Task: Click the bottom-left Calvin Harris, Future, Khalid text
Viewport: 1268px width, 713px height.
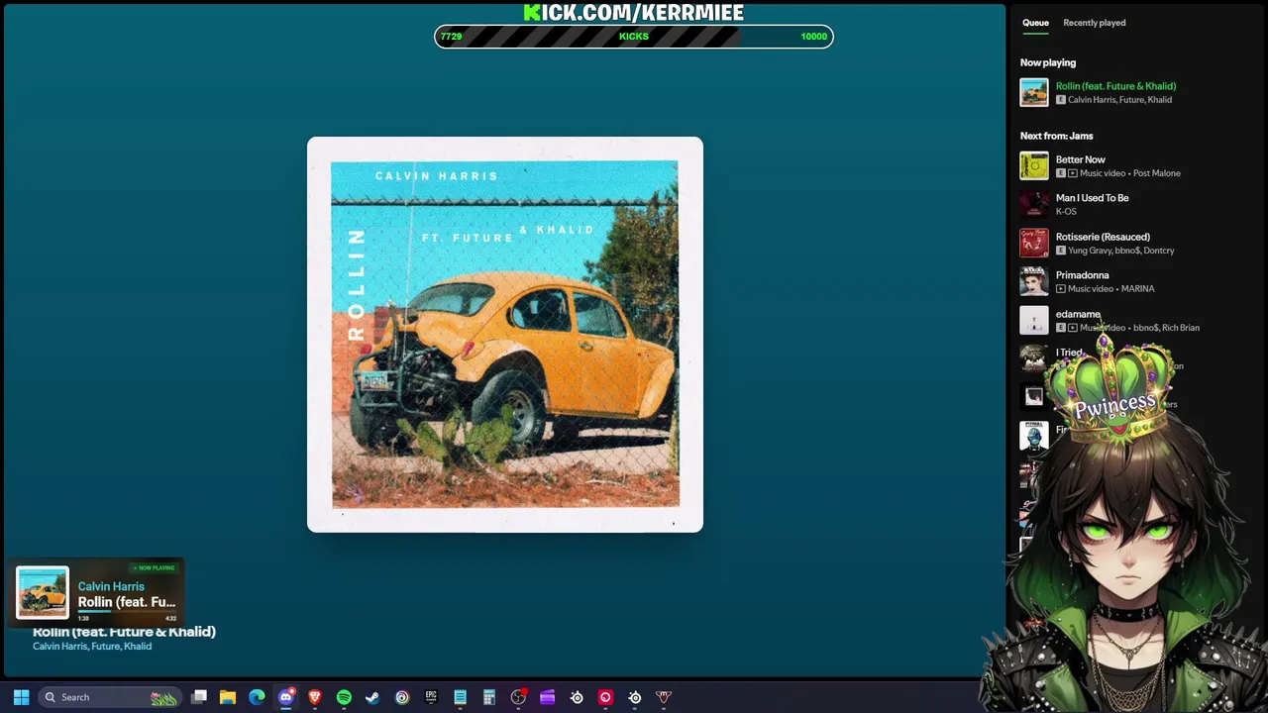Action: [92, 647]
